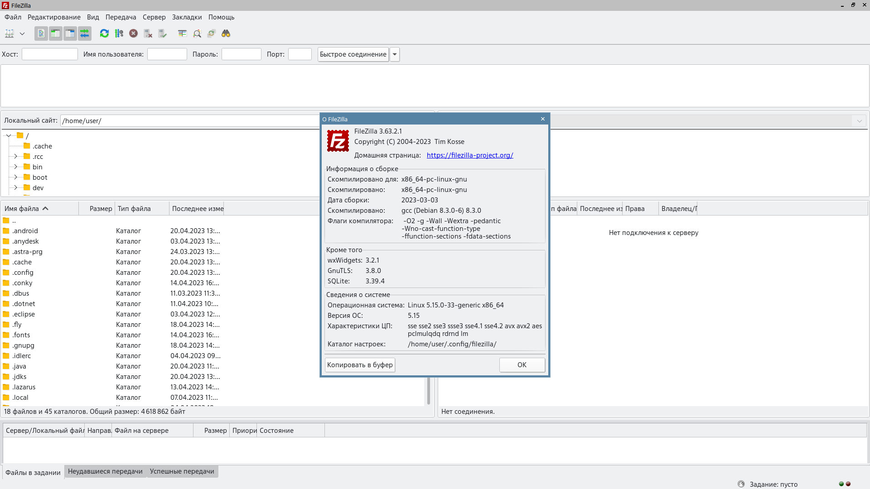Screen dimensions: 870x489
Task: Toggle synchronized browsing
Action: tap(211, 34)
